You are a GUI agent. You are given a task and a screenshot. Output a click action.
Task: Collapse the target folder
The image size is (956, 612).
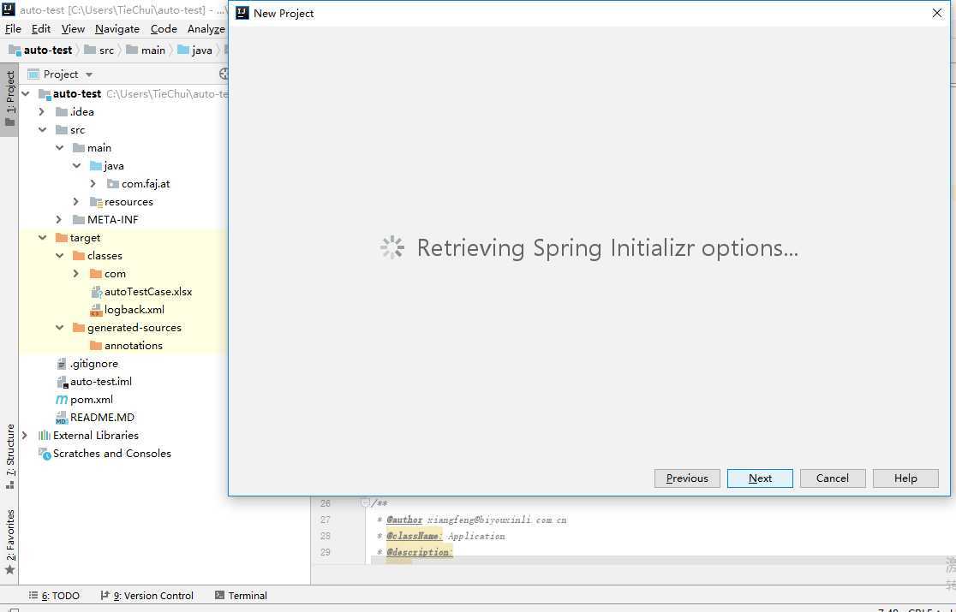pos(42,237)
